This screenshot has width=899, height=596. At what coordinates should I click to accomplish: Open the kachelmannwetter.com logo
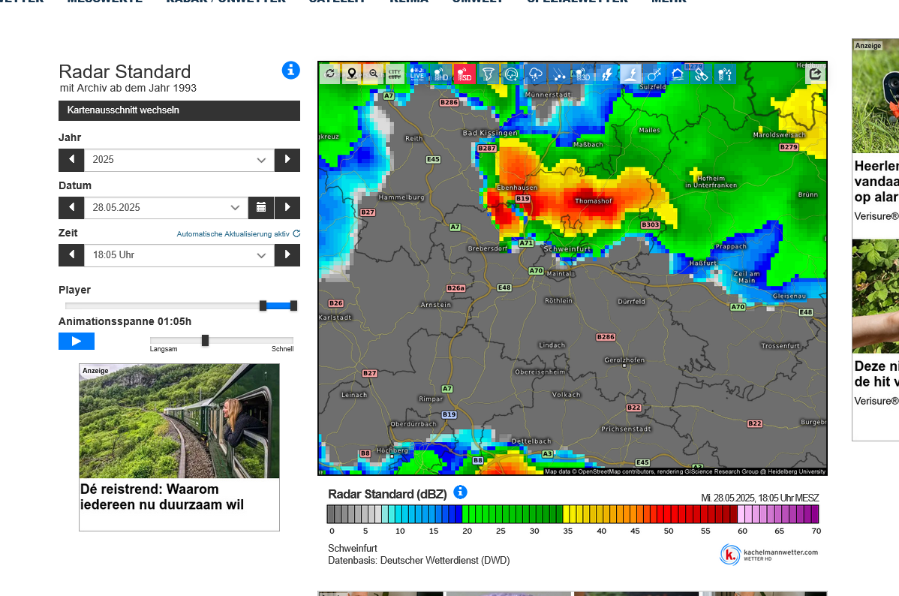(769, 554)
